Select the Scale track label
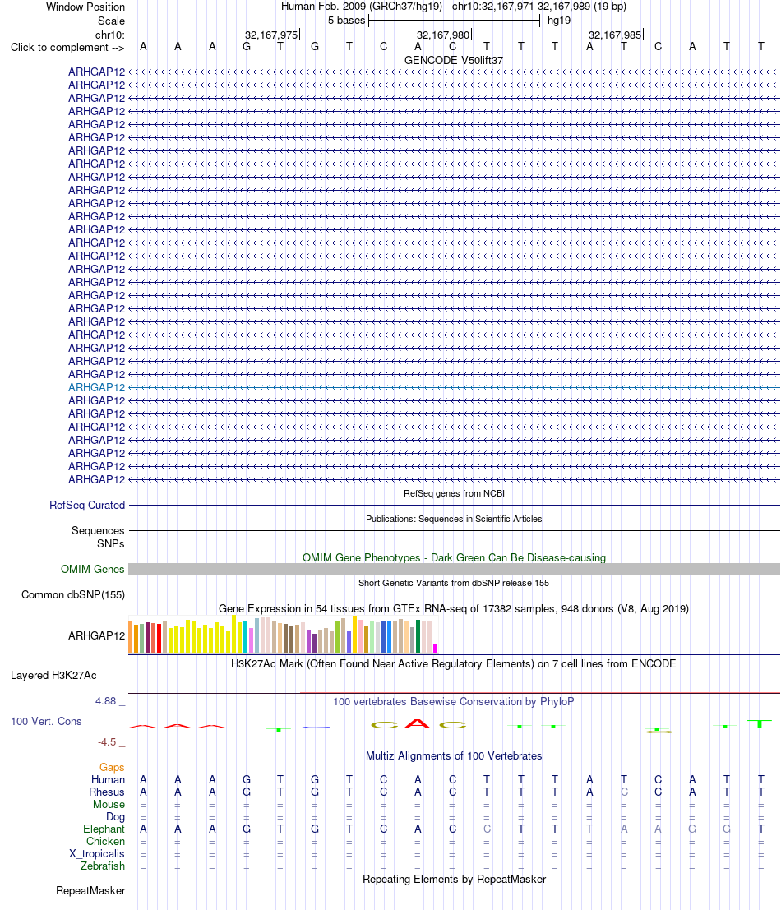 (x=111, y=21)
